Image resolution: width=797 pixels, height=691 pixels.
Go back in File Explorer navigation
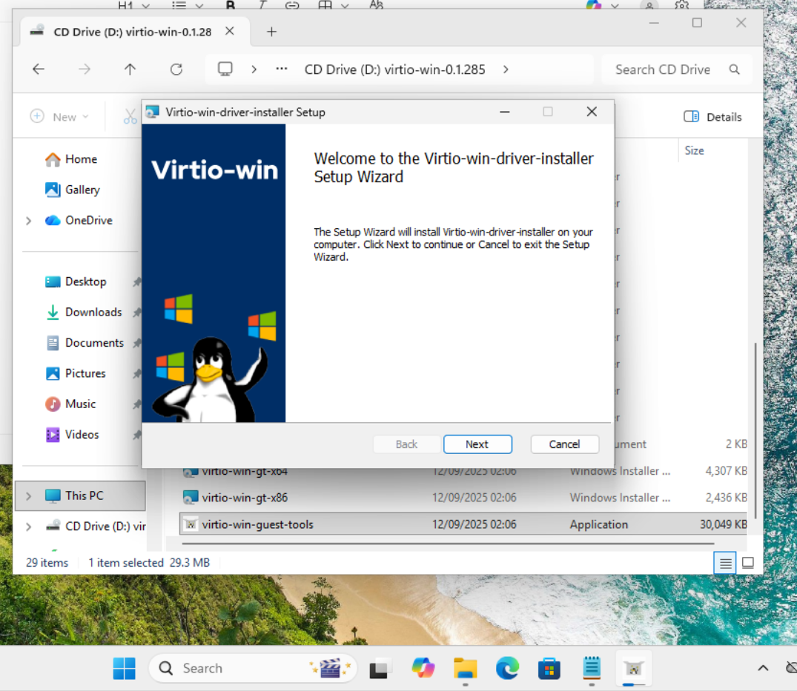[39, 69]
